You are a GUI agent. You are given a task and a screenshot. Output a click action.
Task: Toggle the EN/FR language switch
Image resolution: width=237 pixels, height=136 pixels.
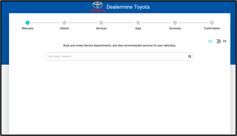pos(217,41)
